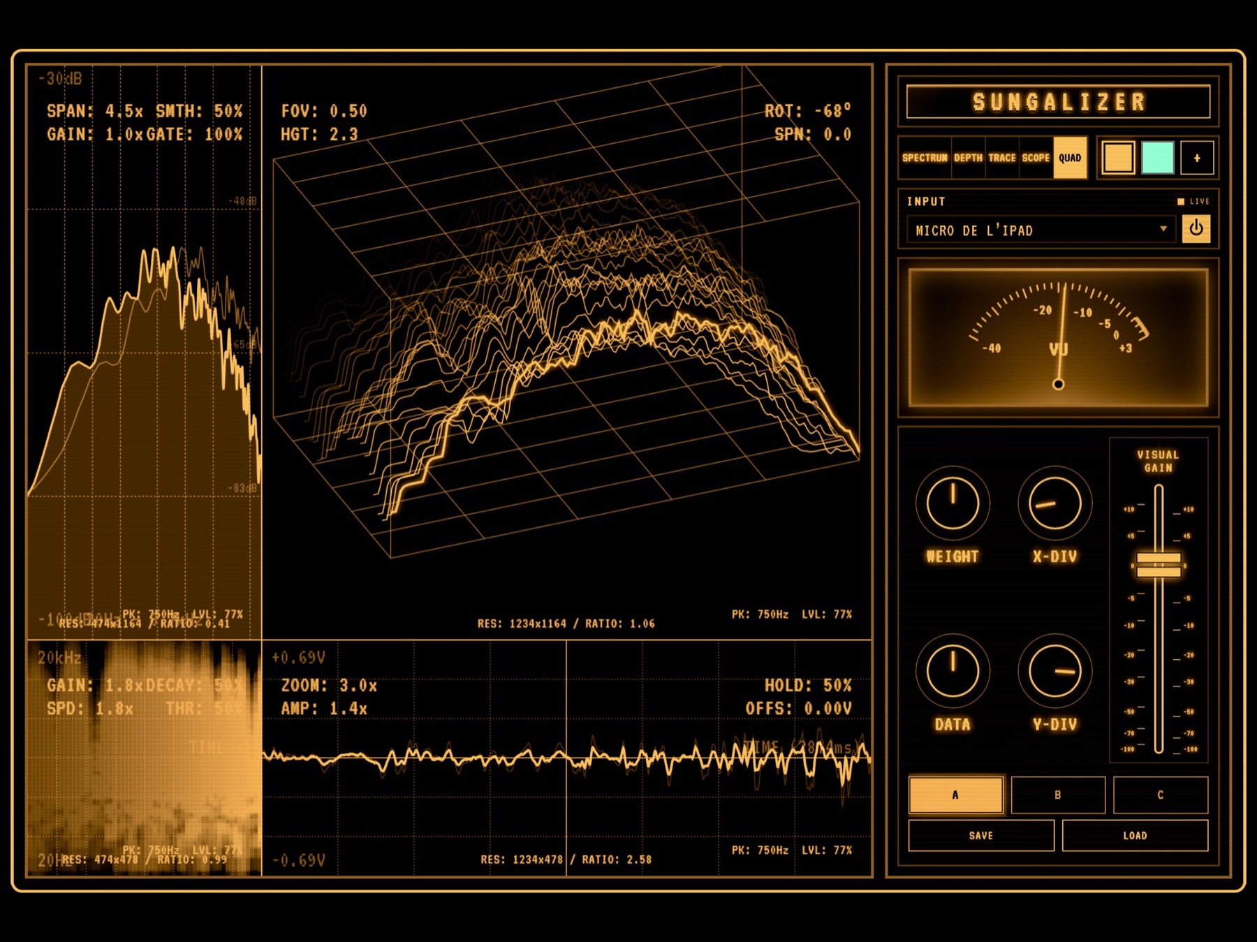Click the RES: 1234x1164 / RATIO: 1.06 readout
The width and height of the screenshot is (1257, 942).
pyautogui.click(x=566, y=624)
